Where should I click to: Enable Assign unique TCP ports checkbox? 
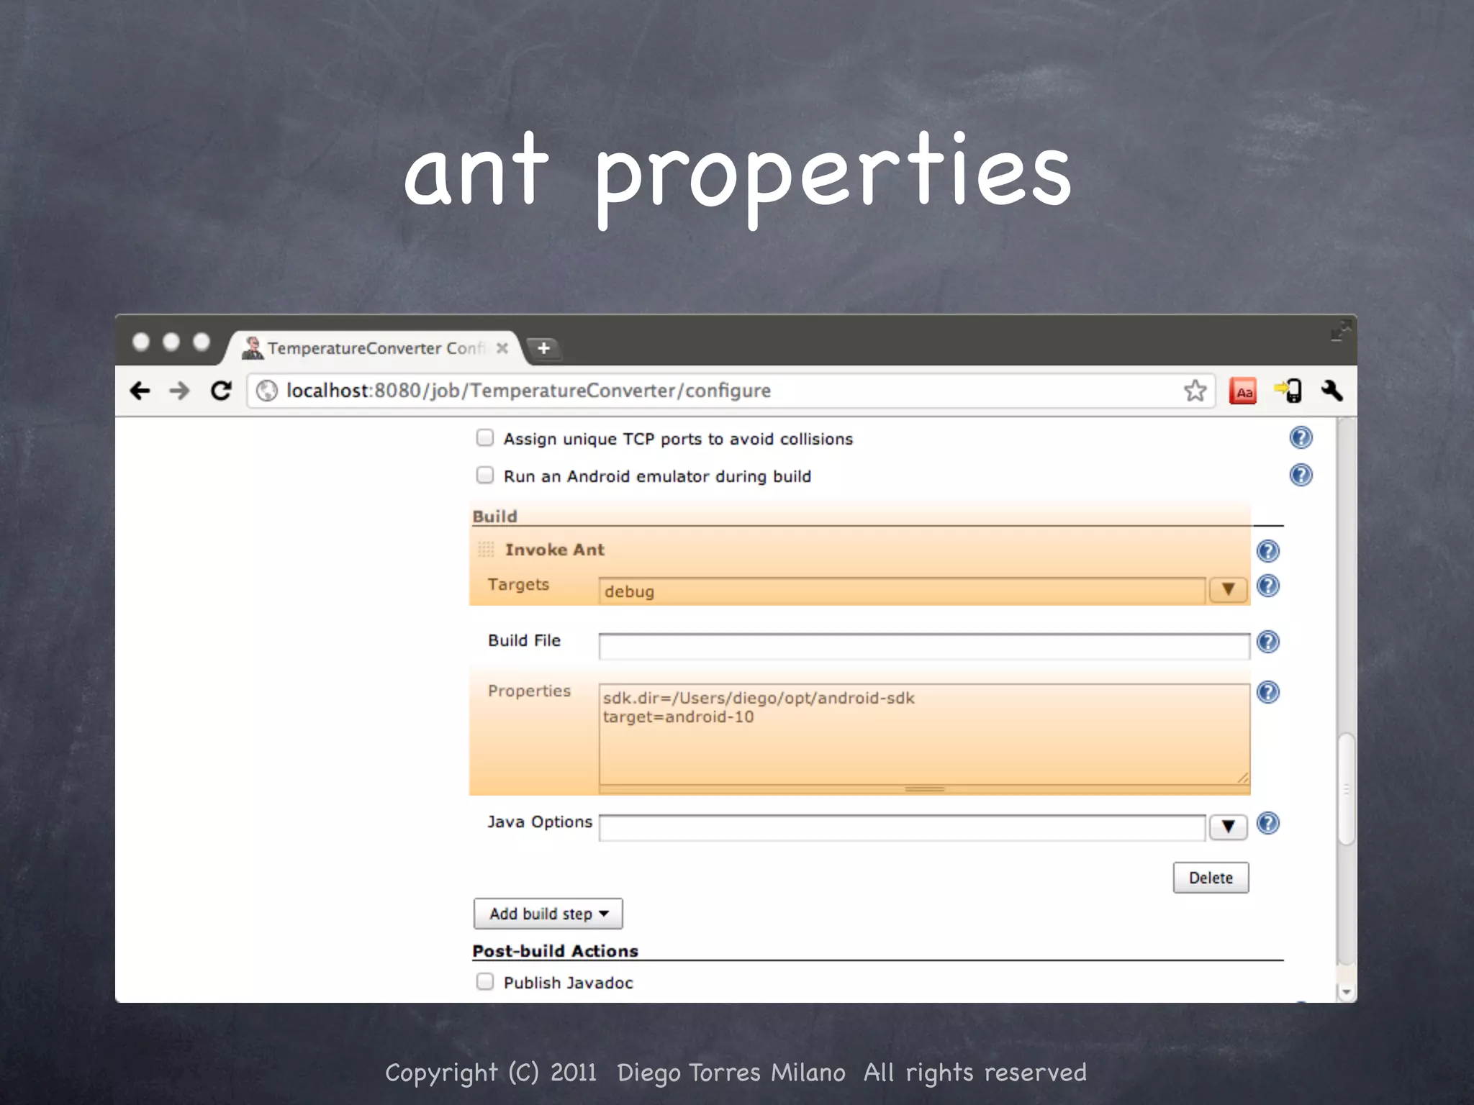[x=485, y=437]
